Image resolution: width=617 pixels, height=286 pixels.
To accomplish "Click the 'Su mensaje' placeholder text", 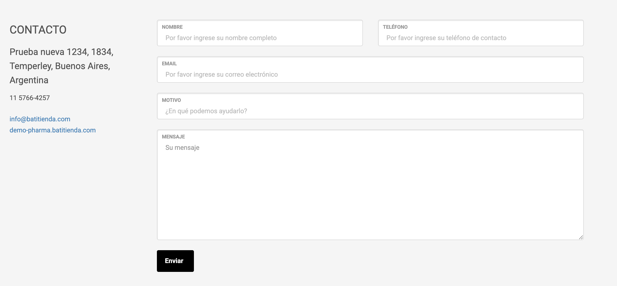I will [x=182, y=148].
